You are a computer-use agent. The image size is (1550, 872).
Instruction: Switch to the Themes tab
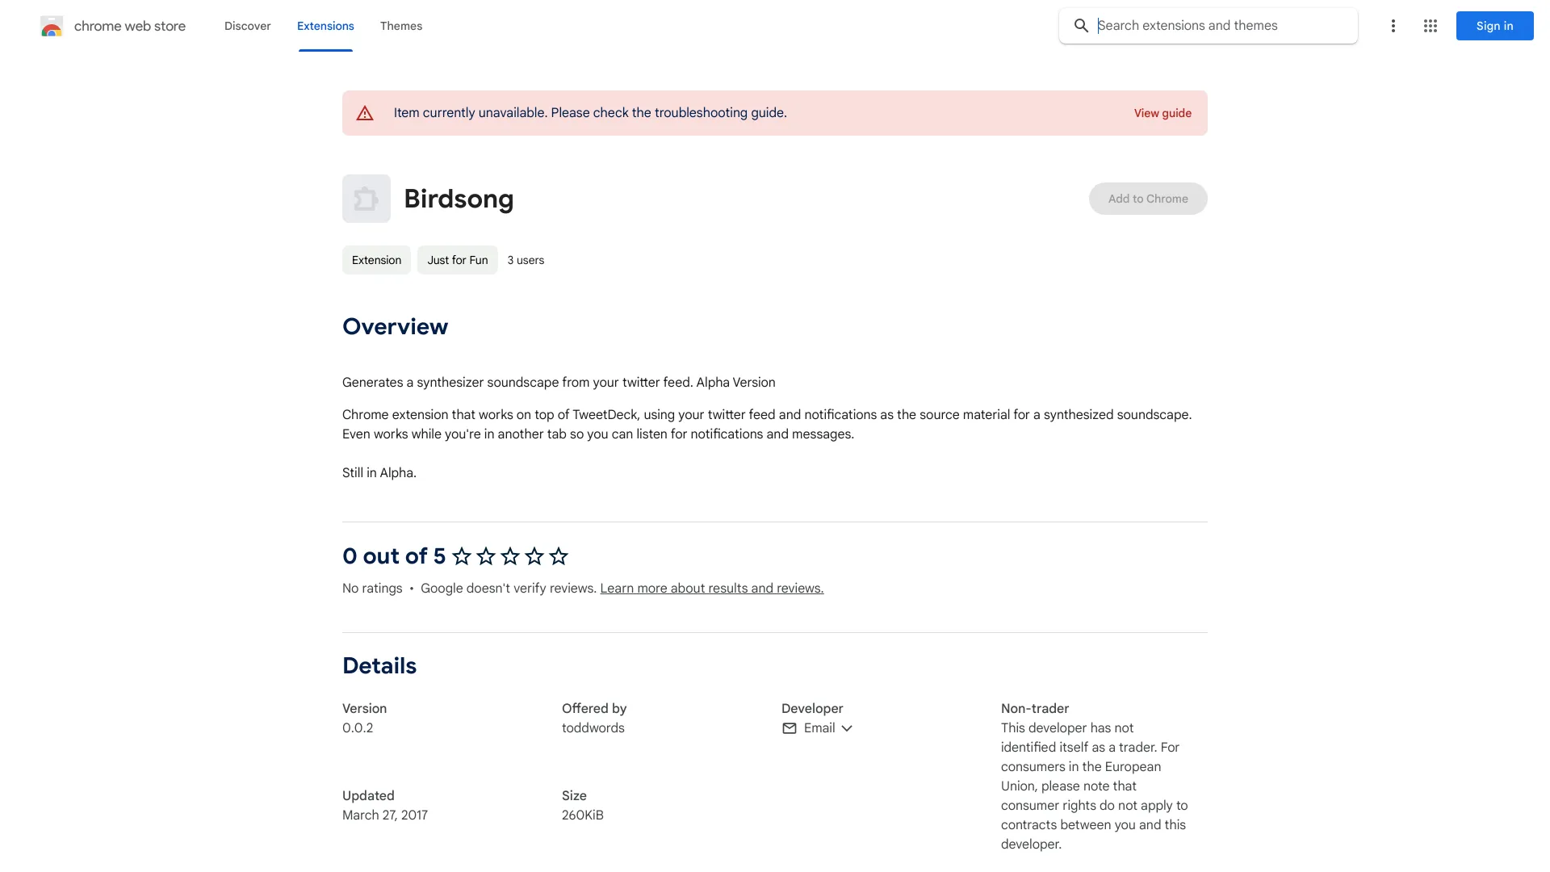pos(401,26)
